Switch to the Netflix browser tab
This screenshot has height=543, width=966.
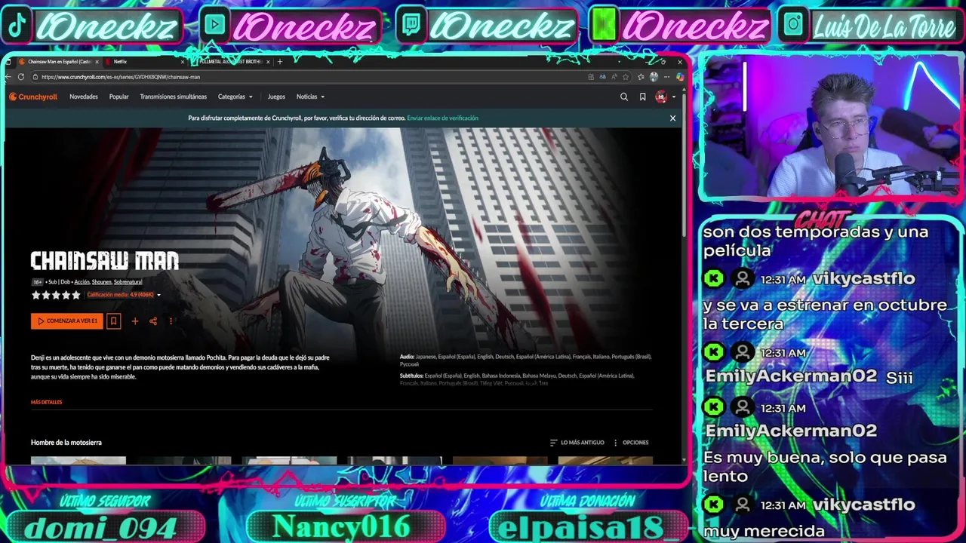pyautogui.click(x=143, y=62)
